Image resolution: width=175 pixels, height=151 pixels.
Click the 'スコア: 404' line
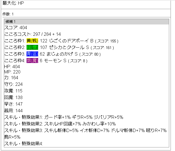point(16,28)
